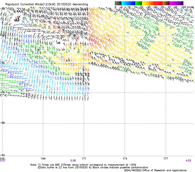Click the NOAA/NESDIS Office of Research credit
This screenshot has height=172, width=195.
tap(155, 170)
